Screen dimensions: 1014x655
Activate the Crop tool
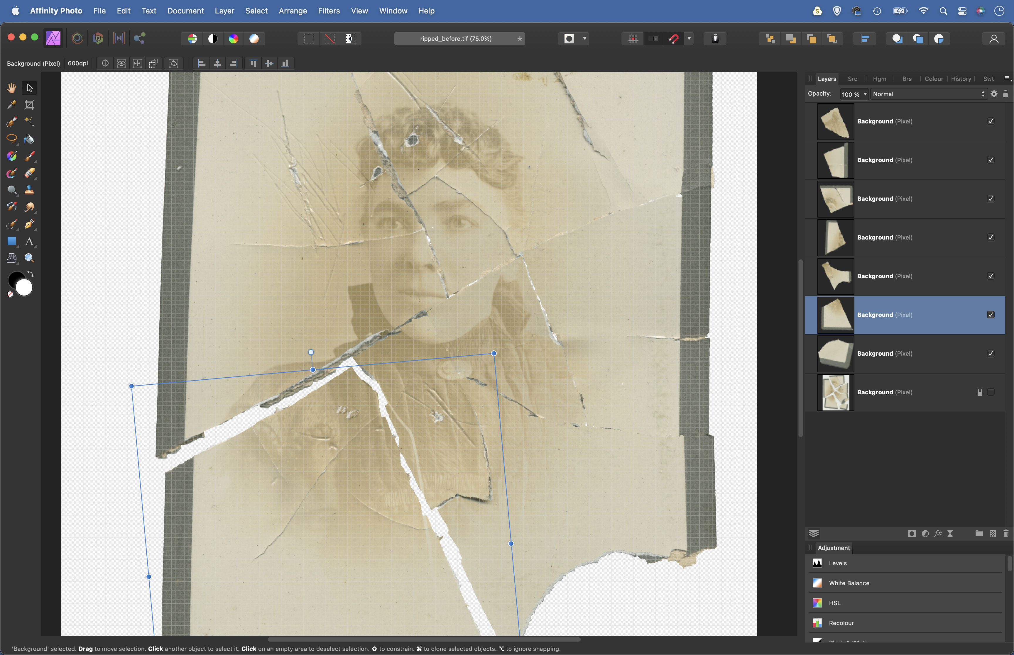[x=29, y=105]
